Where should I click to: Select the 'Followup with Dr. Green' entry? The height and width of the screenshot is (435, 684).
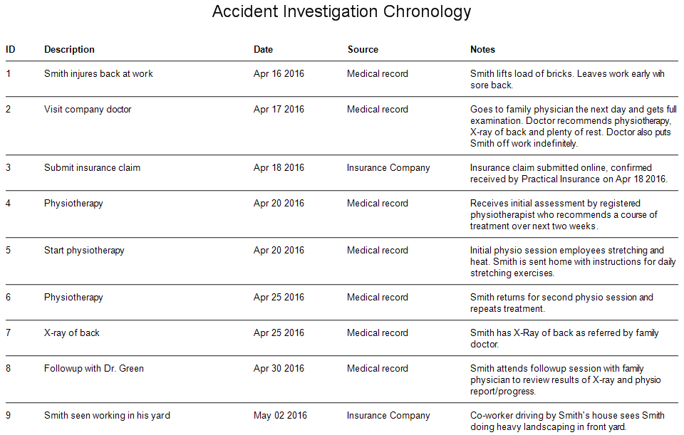(x=94, y=369)
